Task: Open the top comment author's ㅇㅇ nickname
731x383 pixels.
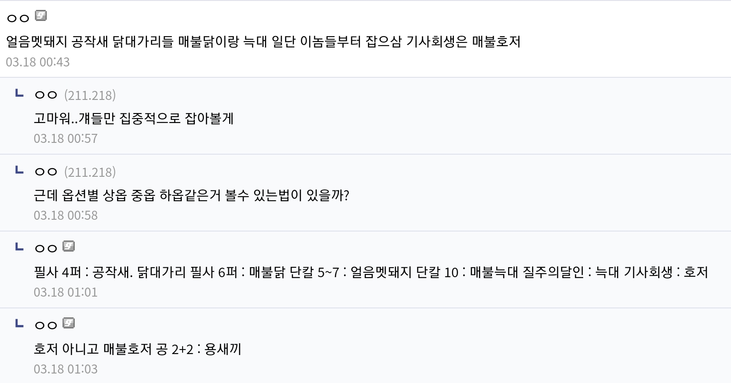Action: [18, 18]
